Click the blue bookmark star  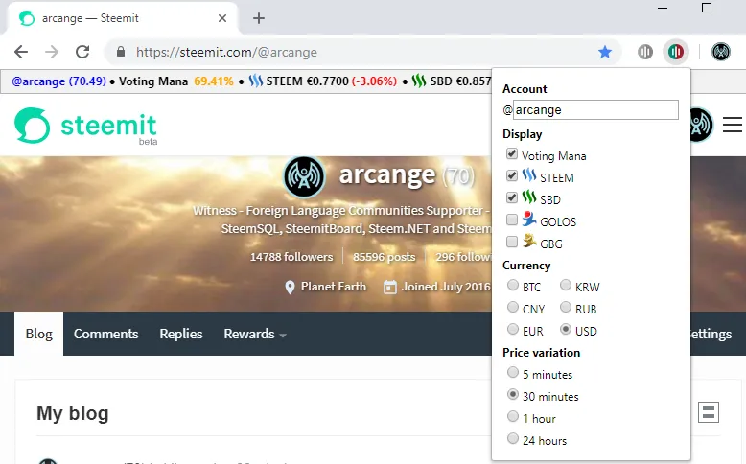[x=605, y=52]
